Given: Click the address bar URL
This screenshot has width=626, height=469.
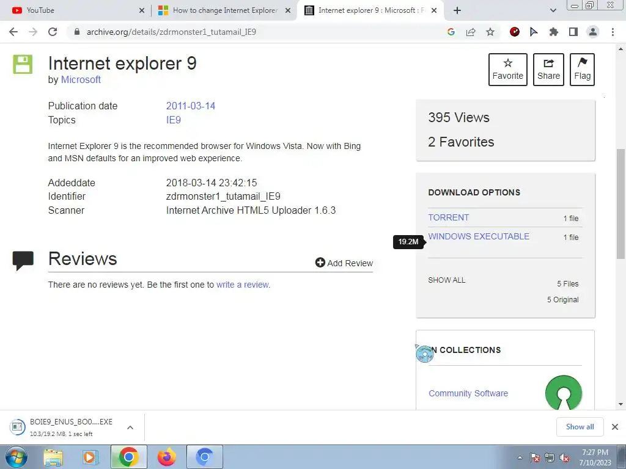Looking at the screenshot, I should pyautogui.click(x=171, y=32).
